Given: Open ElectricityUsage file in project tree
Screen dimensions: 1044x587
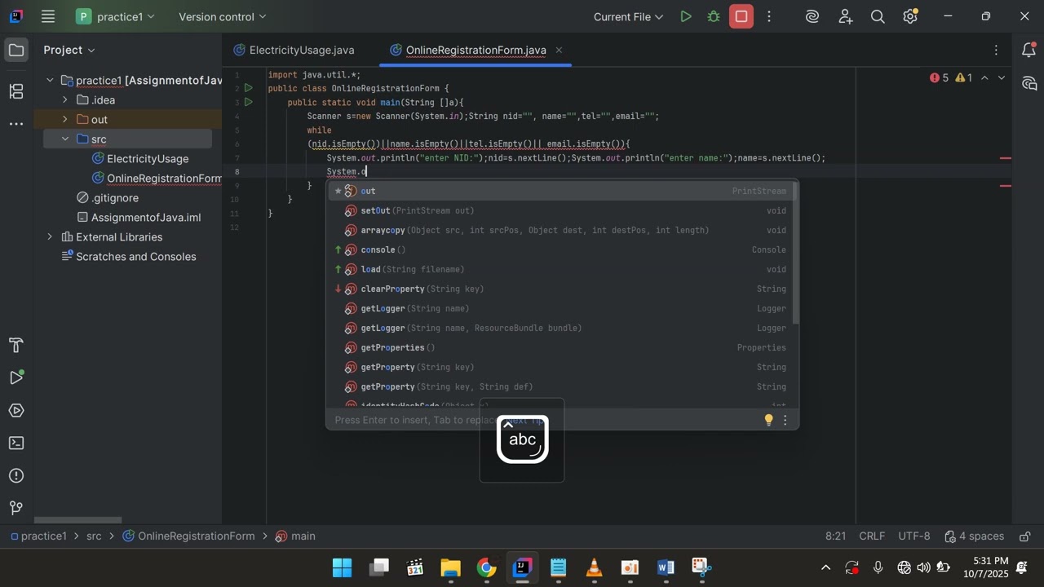Looking at the screenshot, I should click(139, 158).
